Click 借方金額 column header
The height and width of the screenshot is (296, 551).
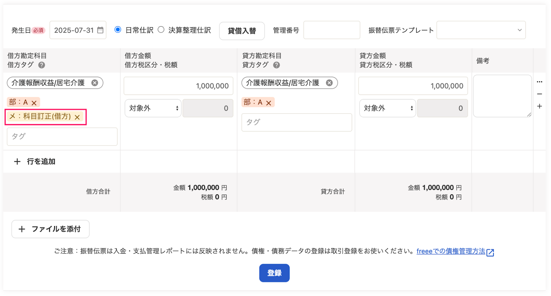tap(138, 56)
